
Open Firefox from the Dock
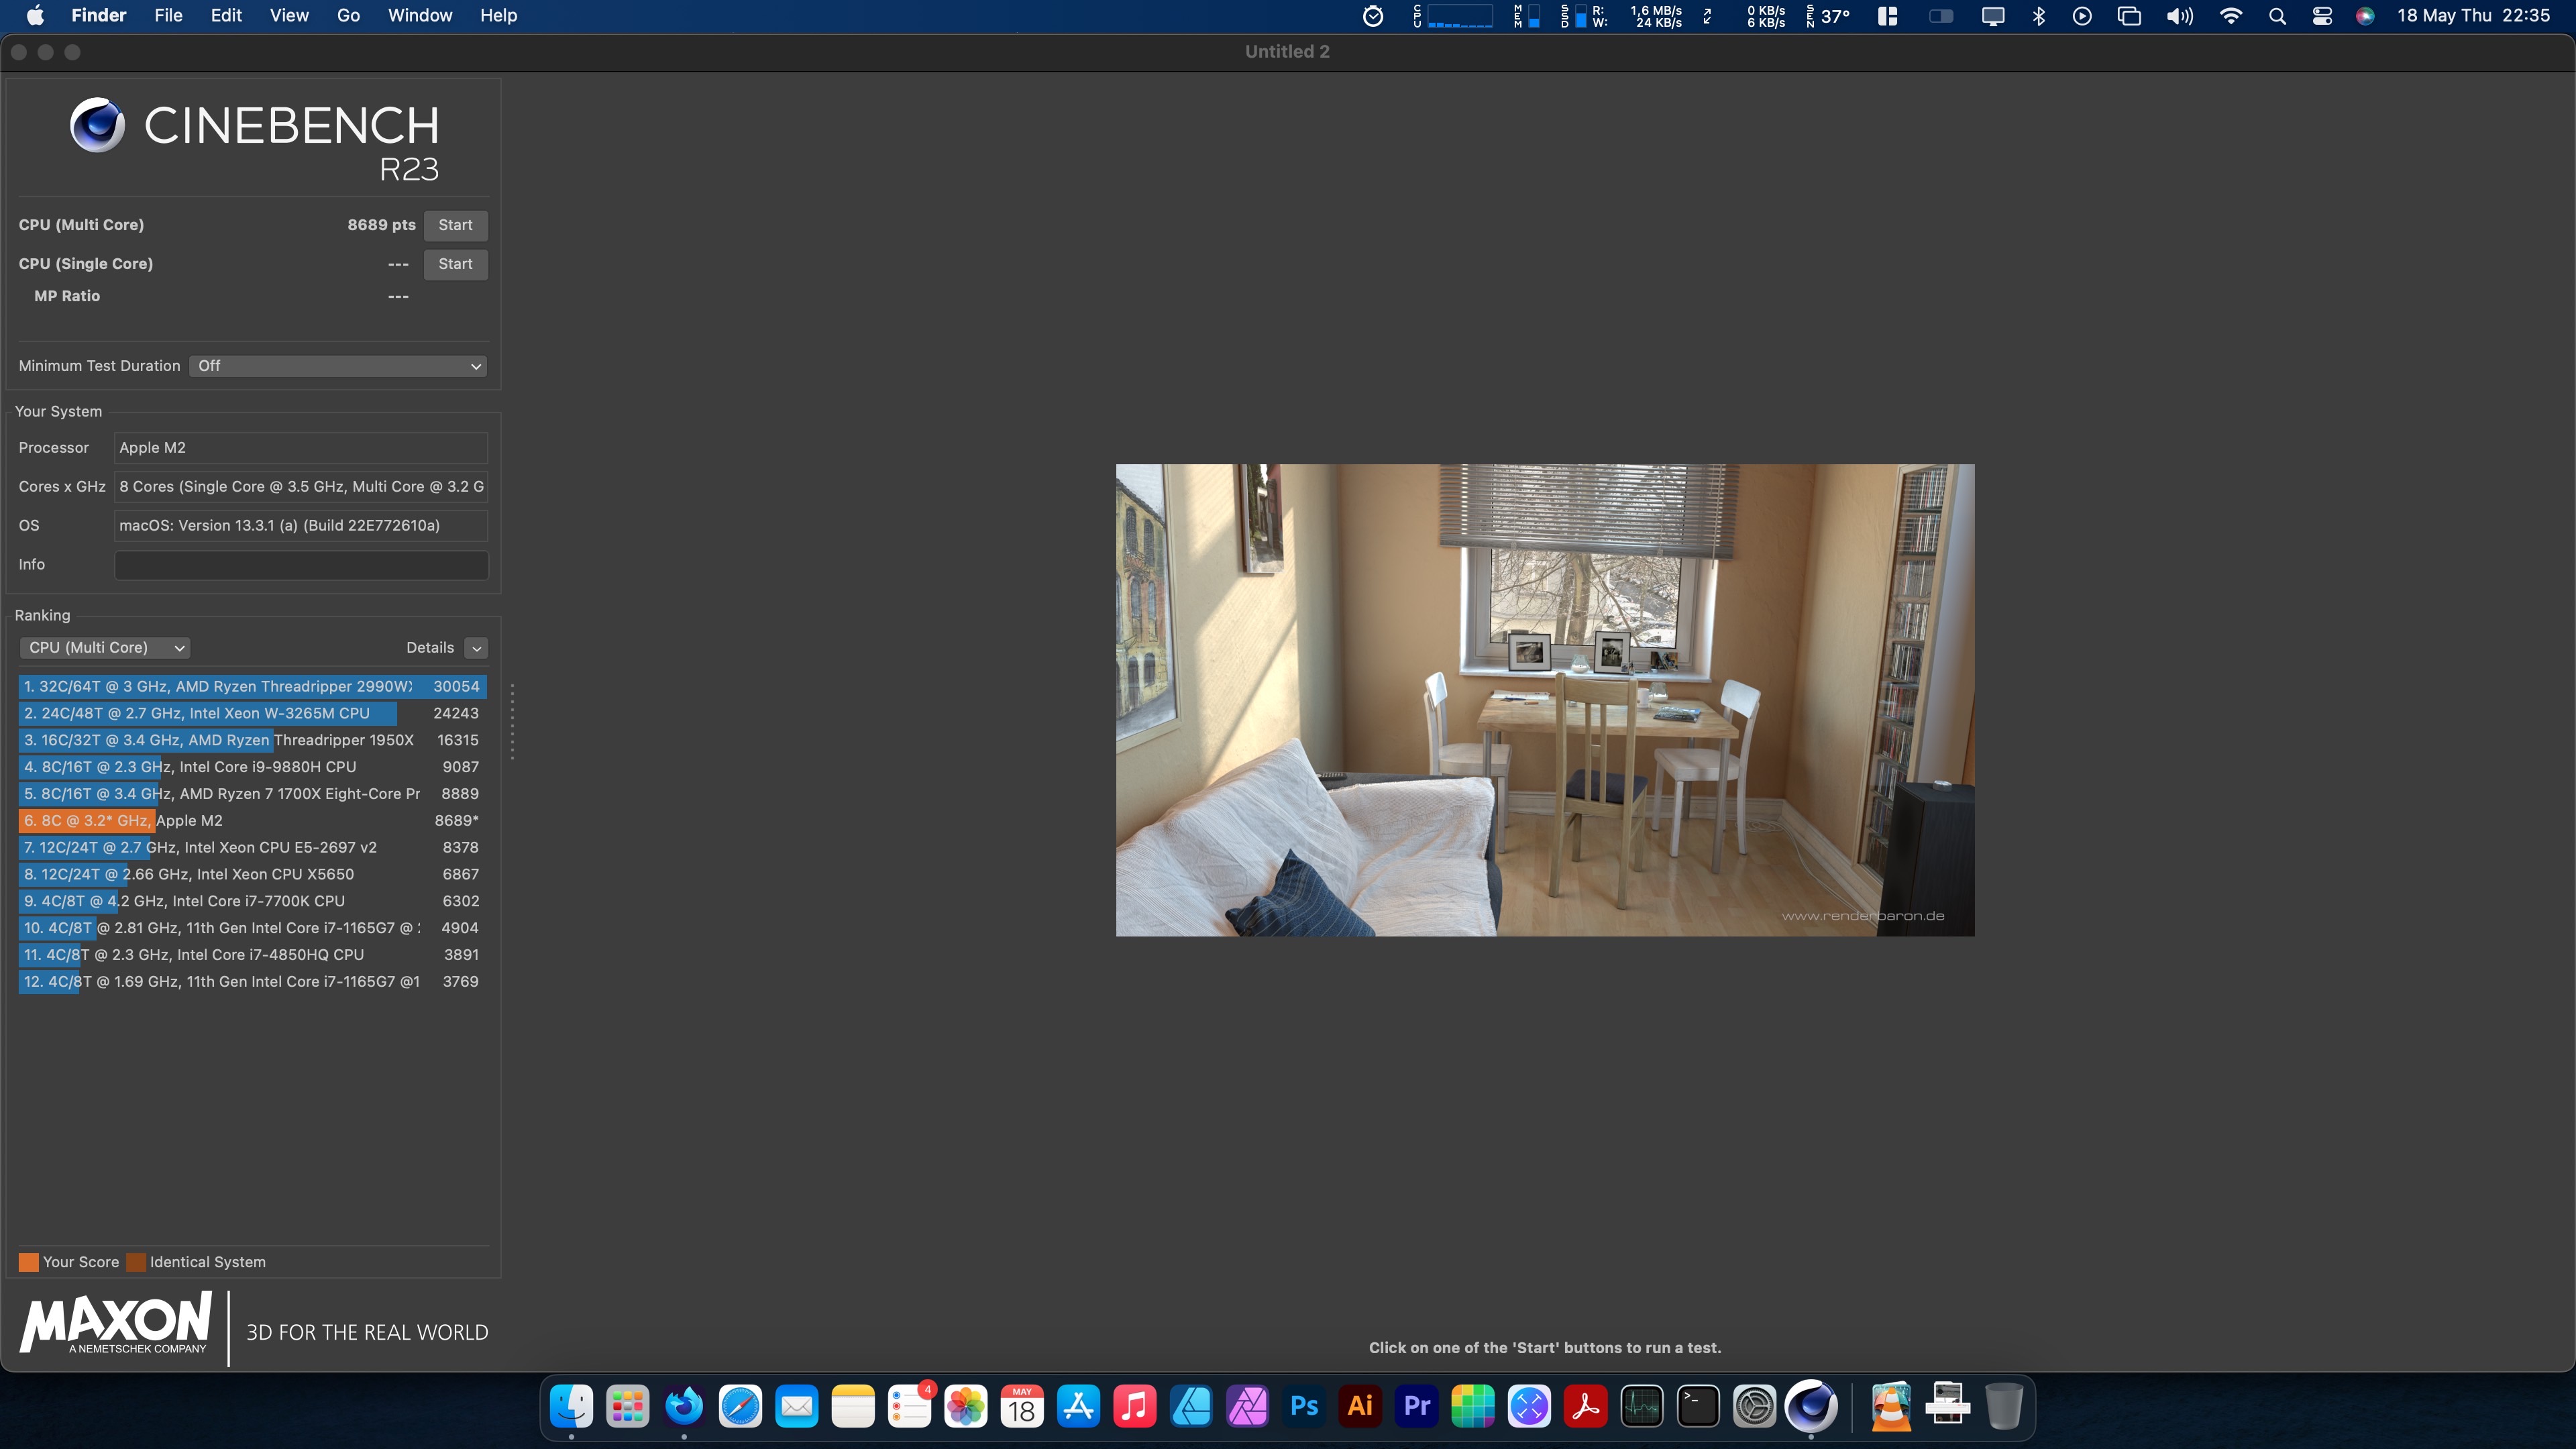[x=684, y=1407]
